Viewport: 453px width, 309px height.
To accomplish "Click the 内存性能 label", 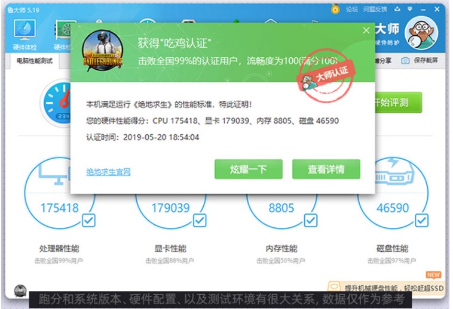I will [281, 249].
